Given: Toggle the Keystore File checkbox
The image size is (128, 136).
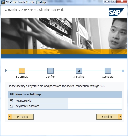Looking at the screenshot, I should (11, 101).
